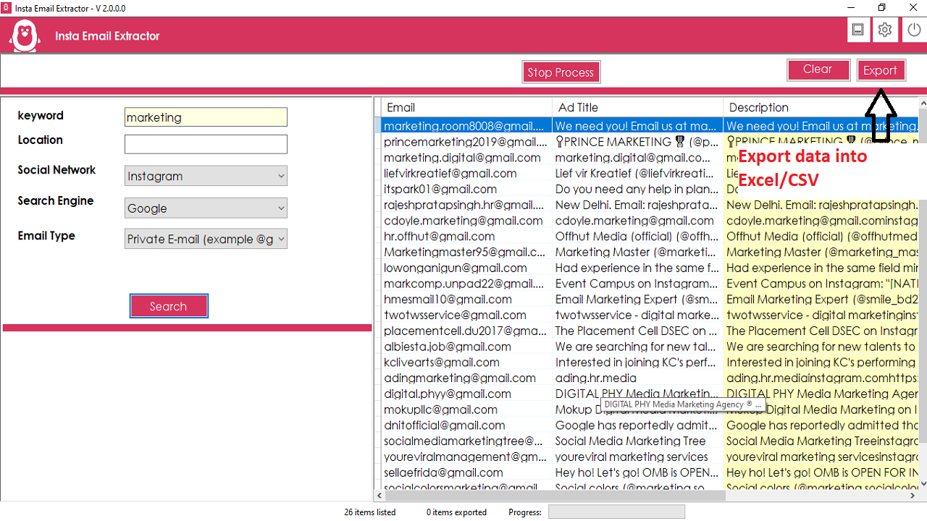Select the princemarketing2019@gmail email row
Viewport: 927px width, 521px height.
point(467,142)
